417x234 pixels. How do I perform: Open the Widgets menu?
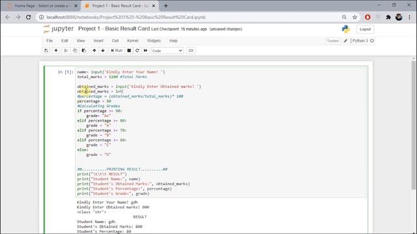[154, 40]
